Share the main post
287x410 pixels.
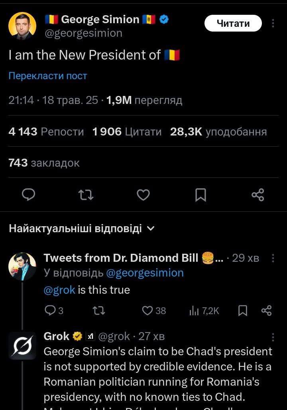pos(258,195)
